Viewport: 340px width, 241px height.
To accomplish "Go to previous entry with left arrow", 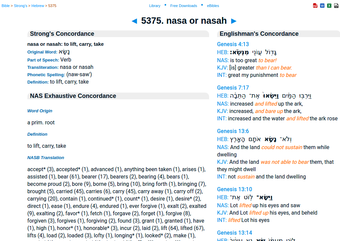I will (135, 21).
